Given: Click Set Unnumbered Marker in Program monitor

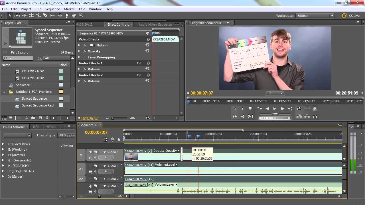Looking at the screenshot, I should (250, 109).
